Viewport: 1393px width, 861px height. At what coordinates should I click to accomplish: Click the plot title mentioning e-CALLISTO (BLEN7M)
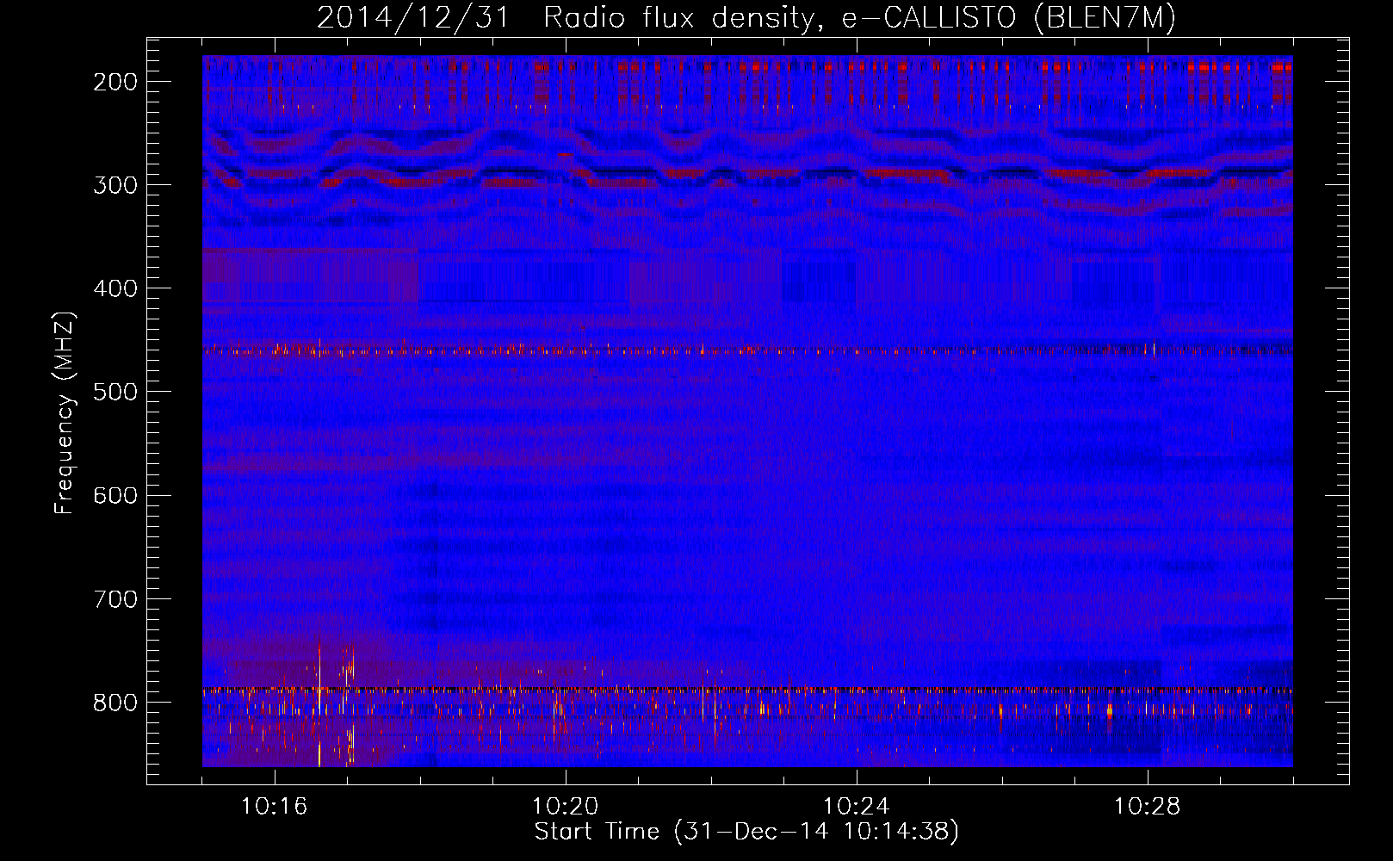click(746, 17)
